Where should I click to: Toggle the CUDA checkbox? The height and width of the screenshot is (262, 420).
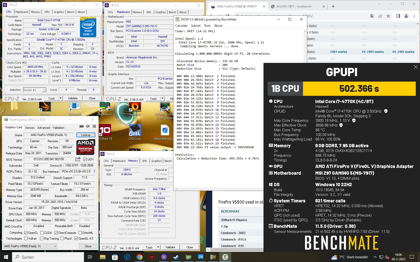(42, 233)
